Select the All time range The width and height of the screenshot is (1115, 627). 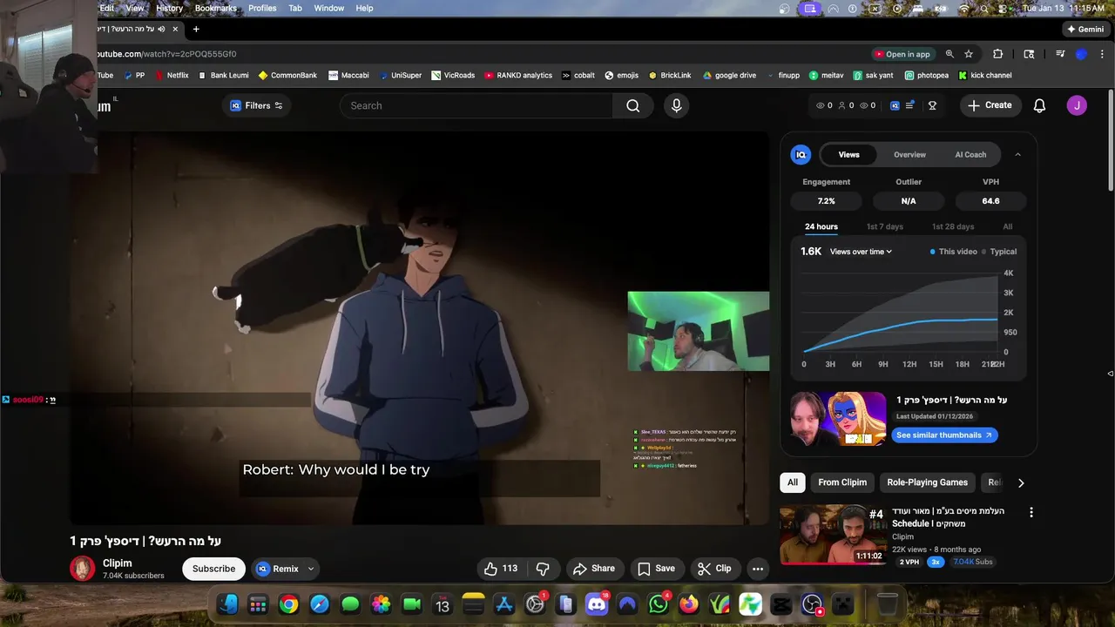1008,226
